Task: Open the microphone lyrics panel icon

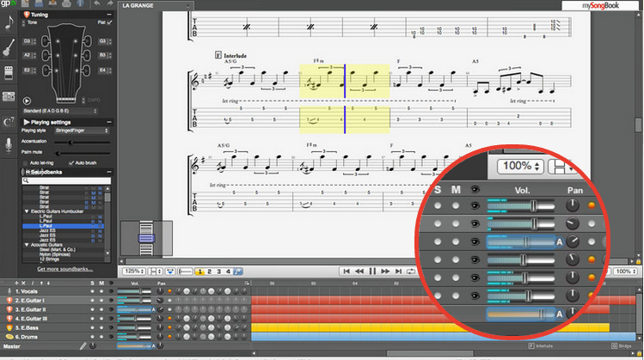Action: (9, 146)
